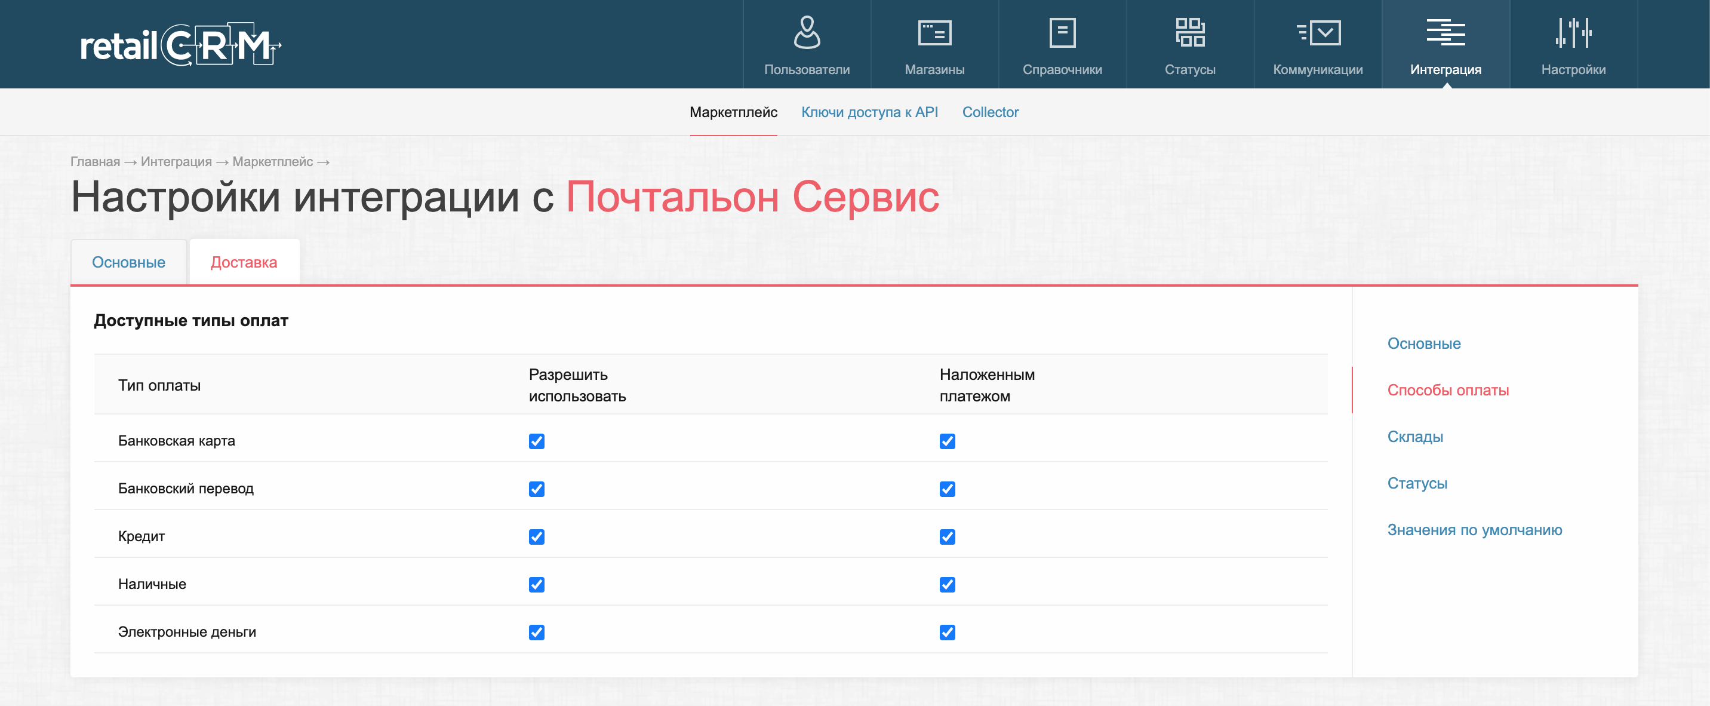Select the Маркетплейс subnavigation tab
The height and width of the screenshot is (706, 1710).
pyautogui.click(x=733, y=112)
